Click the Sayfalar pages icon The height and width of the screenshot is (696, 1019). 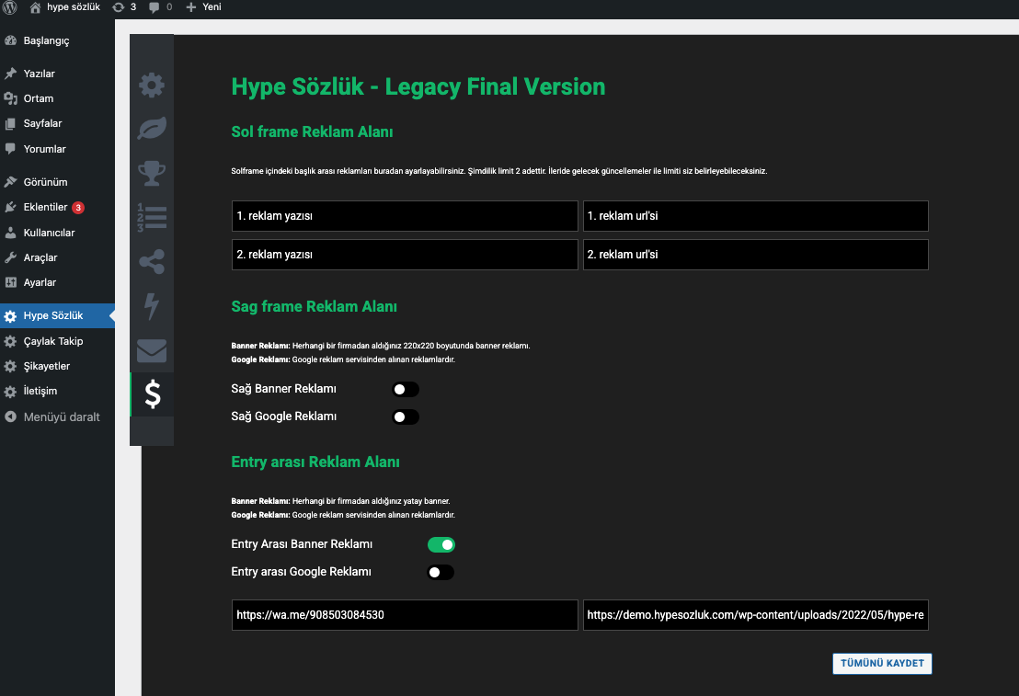point(10,123)
